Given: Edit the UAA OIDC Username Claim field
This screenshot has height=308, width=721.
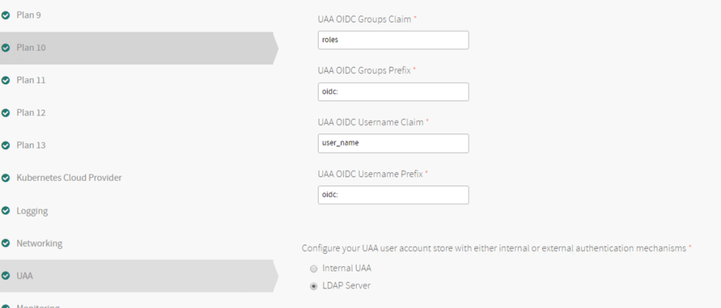Looking at the screenshot, I should tap(393, 143).
